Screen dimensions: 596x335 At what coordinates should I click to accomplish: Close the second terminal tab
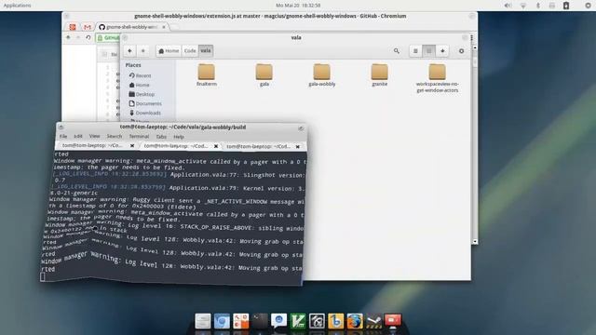point(216,146)
